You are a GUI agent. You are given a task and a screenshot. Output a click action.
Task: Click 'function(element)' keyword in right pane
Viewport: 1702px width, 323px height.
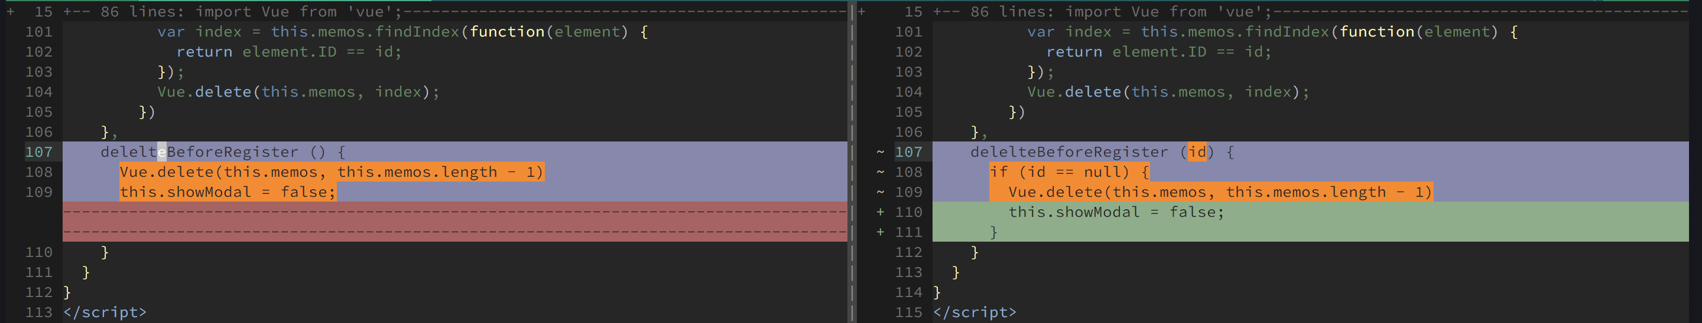point(1418,32)
